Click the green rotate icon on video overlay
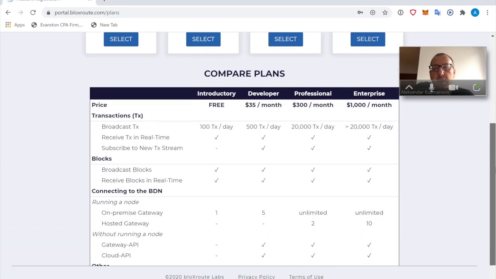 click(477, 88)
